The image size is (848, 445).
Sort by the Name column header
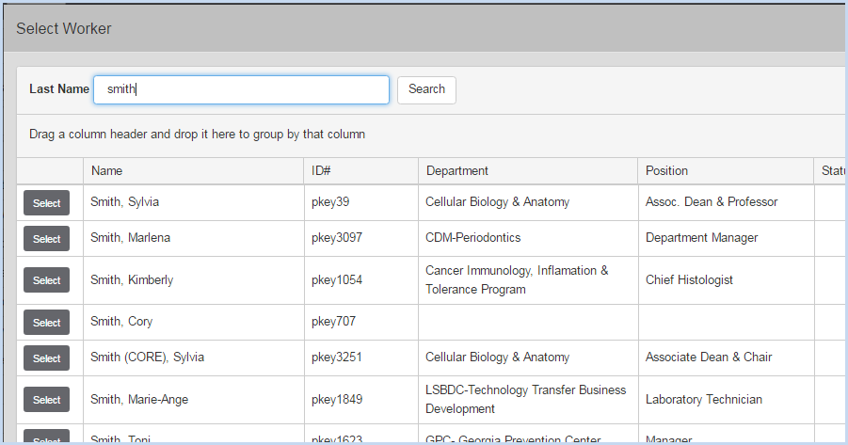click(106, 171)
